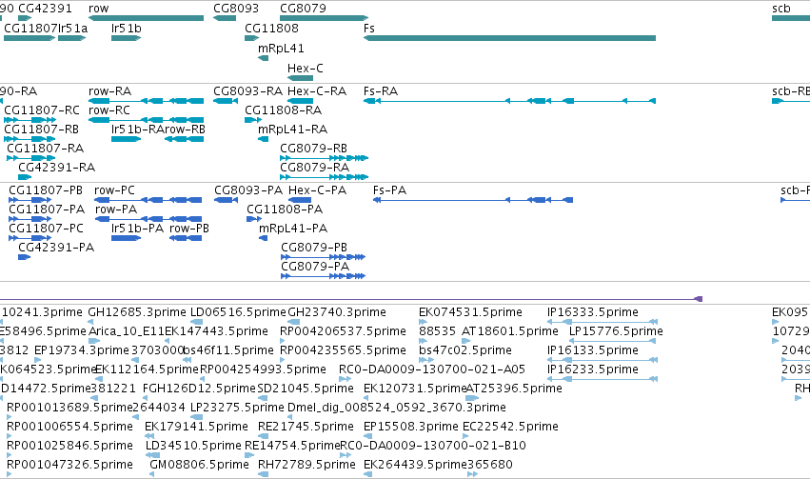Click EST LD06516.5prime
Viewport: 810px width, 479px height.
(238, 312)
